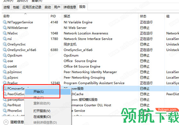
Task: Click PID 6380 cell
Action: click(54, 50)
